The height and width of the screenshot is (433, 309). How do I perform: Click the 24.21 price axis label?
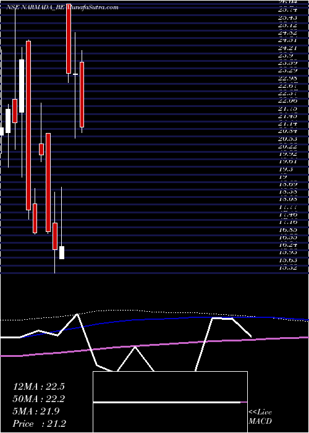pos(287,48)
